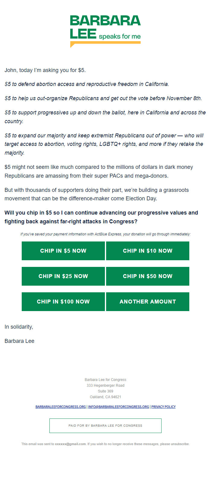This screenshot has width=211, height=489.
Task: Click the "speaks for me" tagline
Action: point(120,37)
